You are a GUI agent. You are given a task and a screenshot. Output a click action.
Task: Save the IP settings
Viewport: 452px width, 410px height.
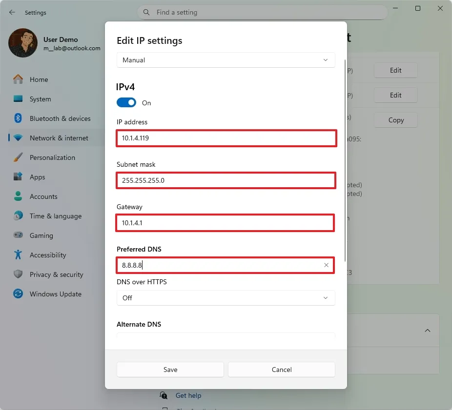[170, 369]
